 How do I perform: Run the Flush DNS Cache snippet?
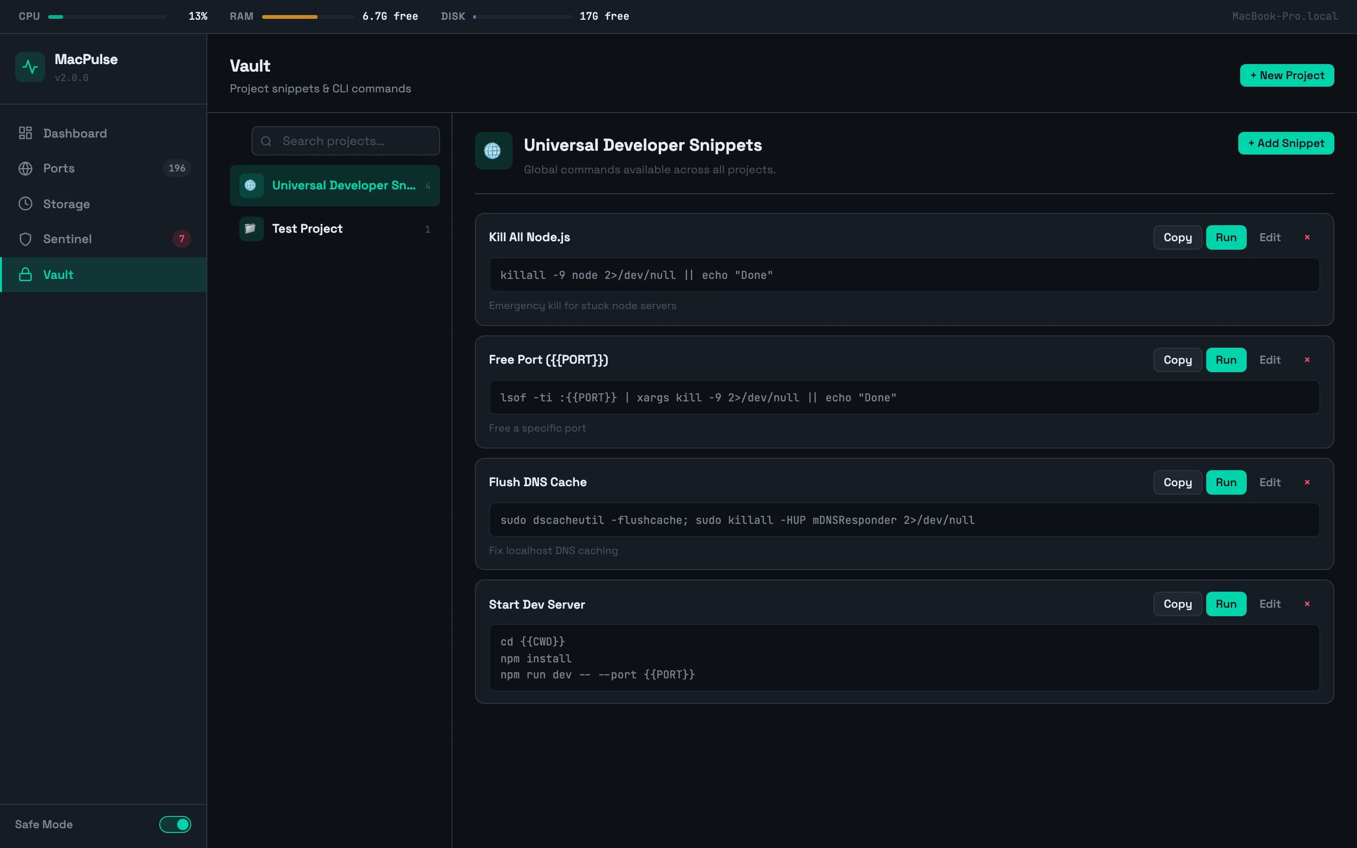click(x=1226, y=482)
